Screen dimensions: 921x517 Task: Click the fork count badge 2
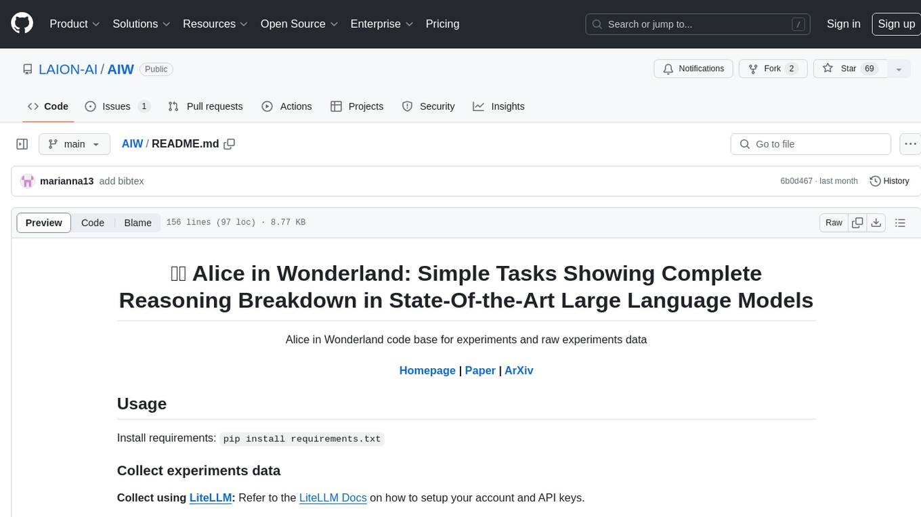(x=792, y=69)
